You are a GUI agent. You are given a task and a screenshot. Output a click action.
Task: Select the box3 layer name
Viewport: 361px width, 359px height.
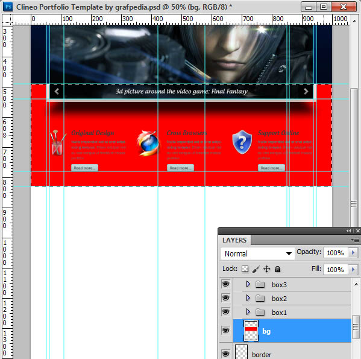(x=279, y=285)
